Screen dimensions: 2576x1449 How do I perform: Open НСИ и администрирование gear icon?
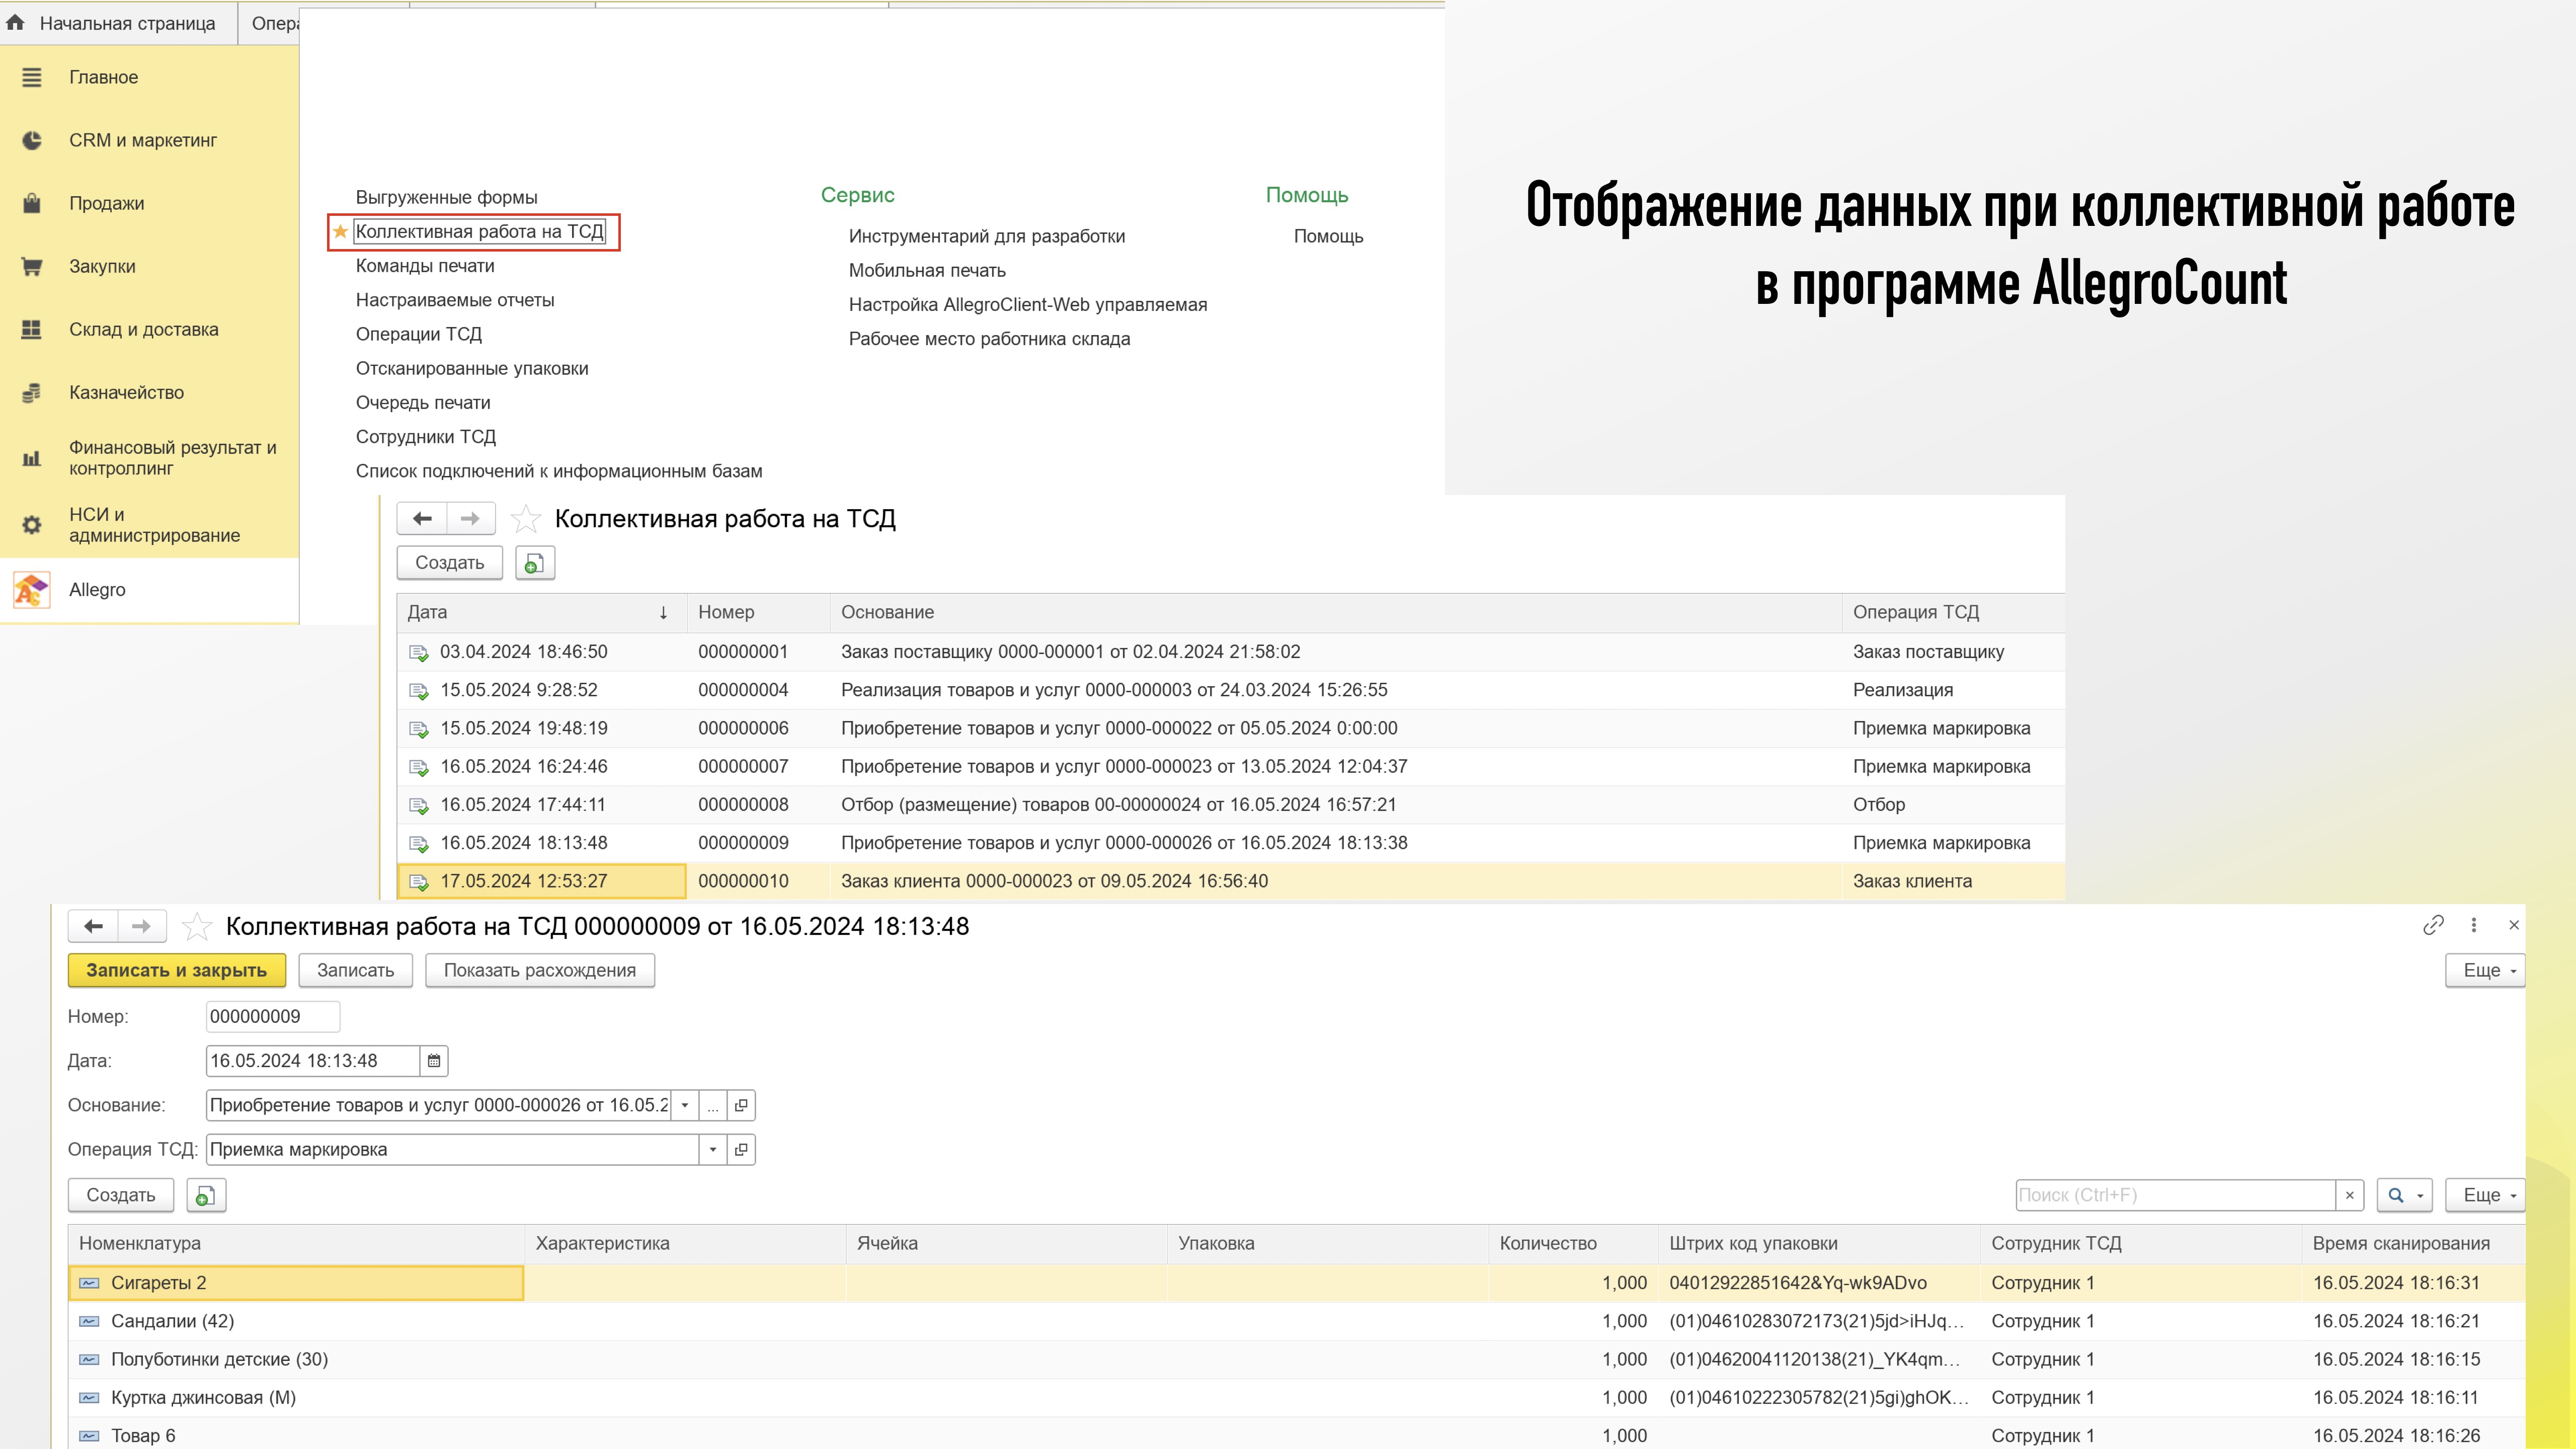pos(32,525)
